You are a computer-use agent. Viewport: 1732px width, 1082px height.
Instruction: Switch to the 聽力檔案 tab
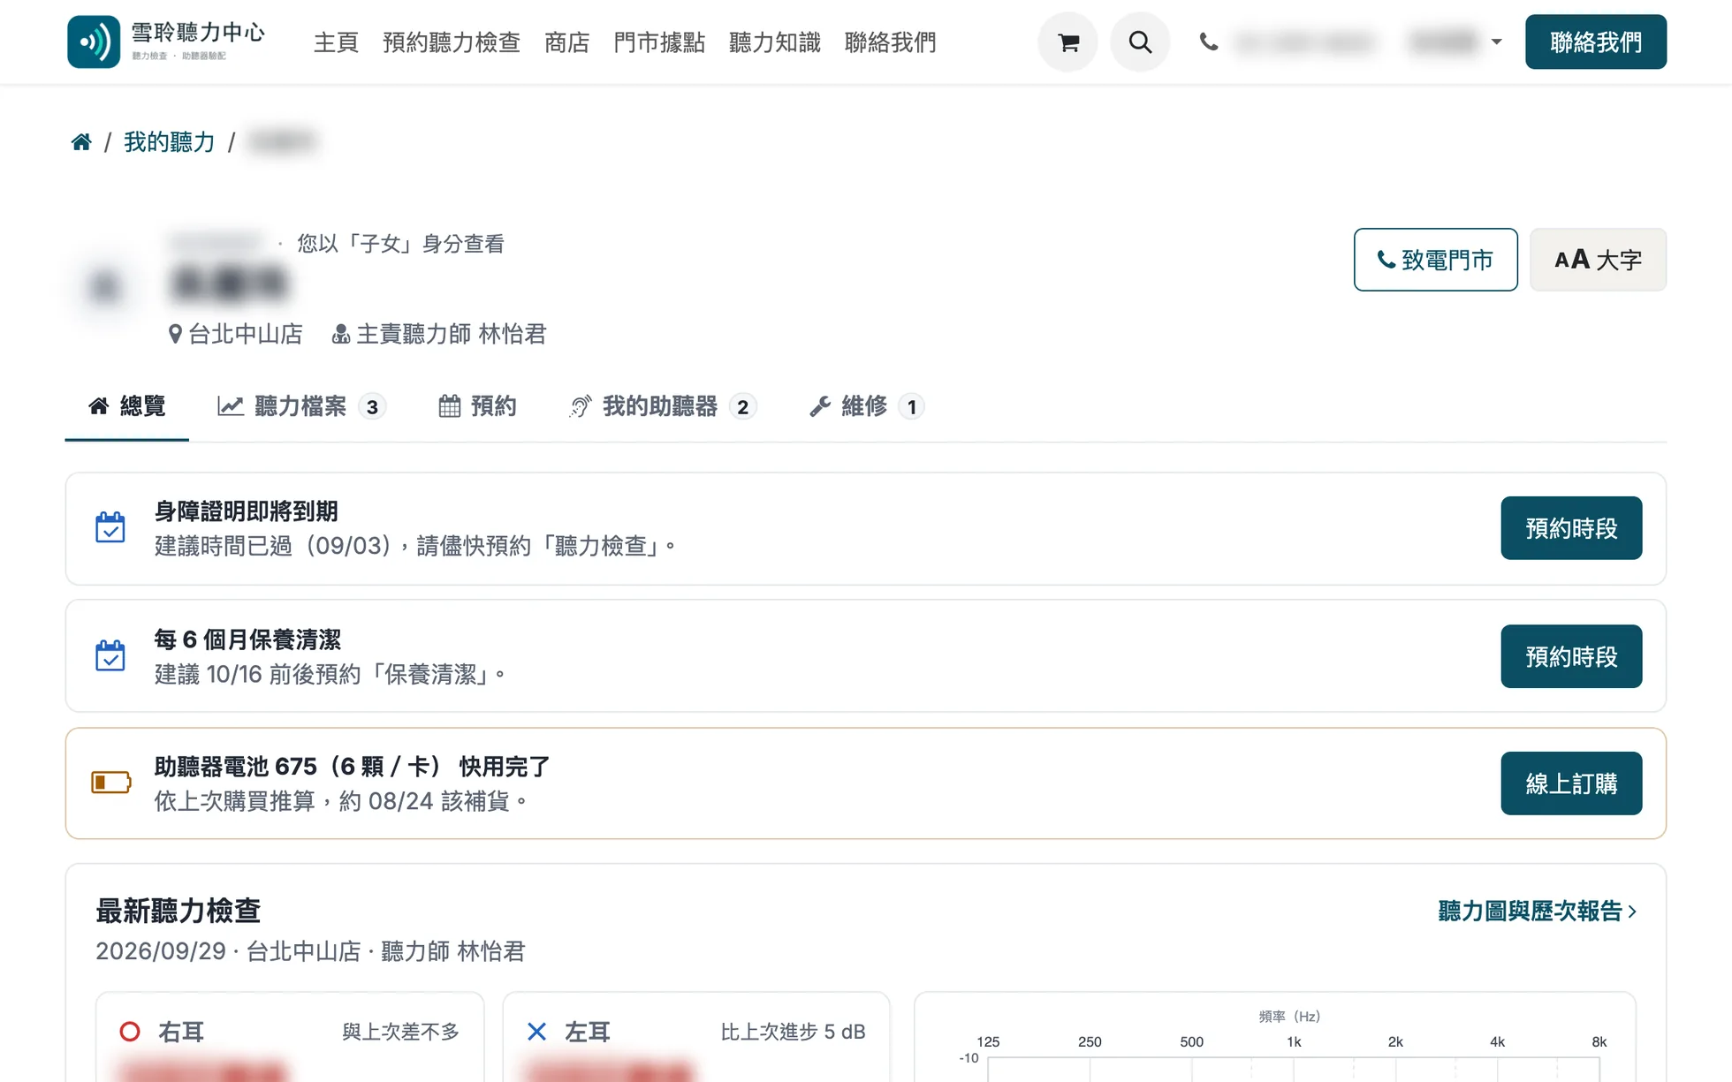point(302,406)
